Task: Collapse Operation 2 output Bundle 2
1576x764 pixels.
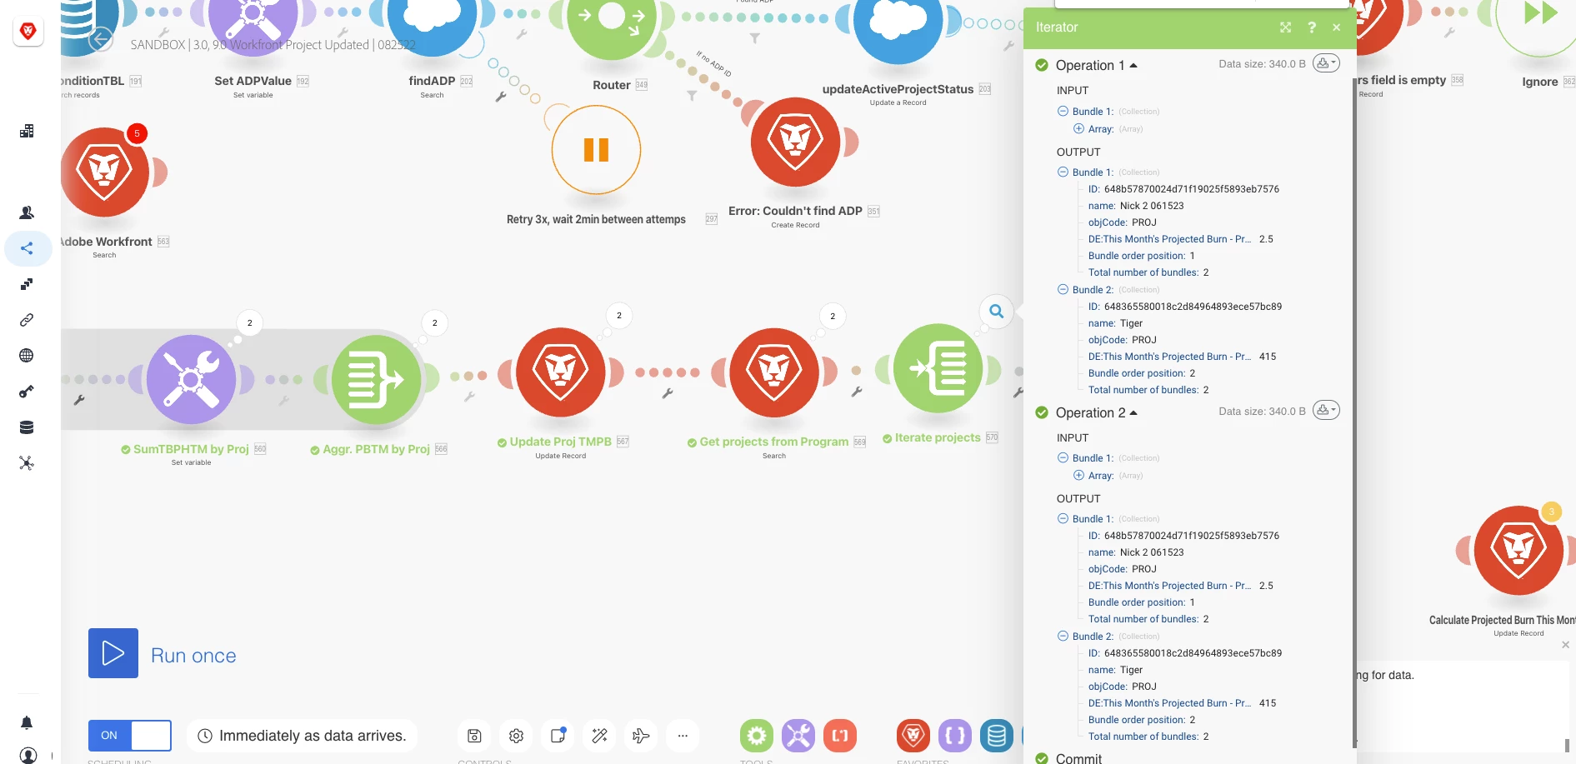Action: [1063, 636]
